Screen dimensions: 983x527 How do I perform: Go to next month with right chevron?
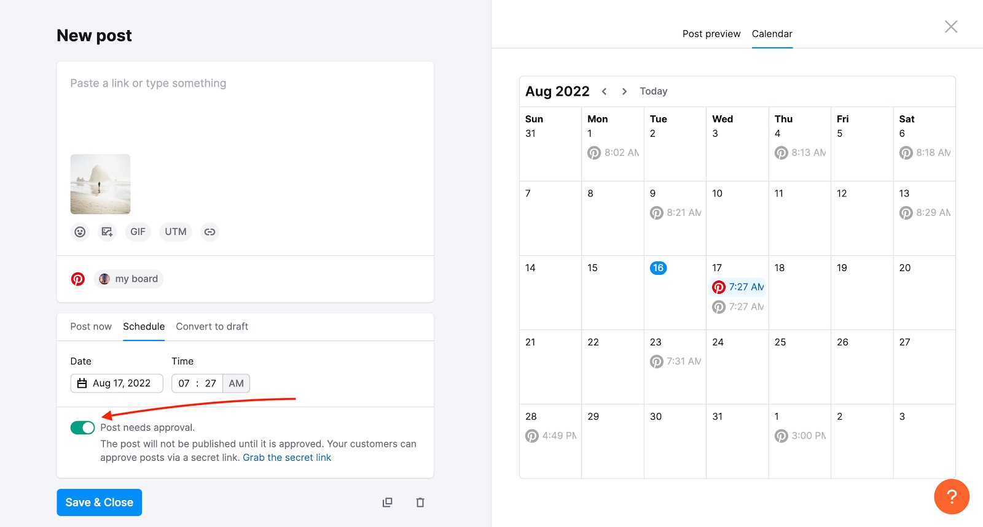point(624,91)
